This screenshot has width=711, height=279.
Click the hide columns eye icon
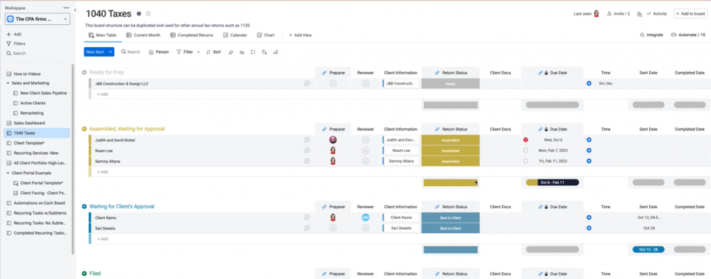click(242, 52)
